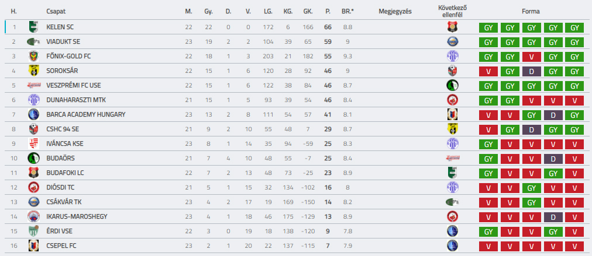Screen dimensions: 592x256
Task: Click Viadukt SE's next opponent badge
Action: 452,41
